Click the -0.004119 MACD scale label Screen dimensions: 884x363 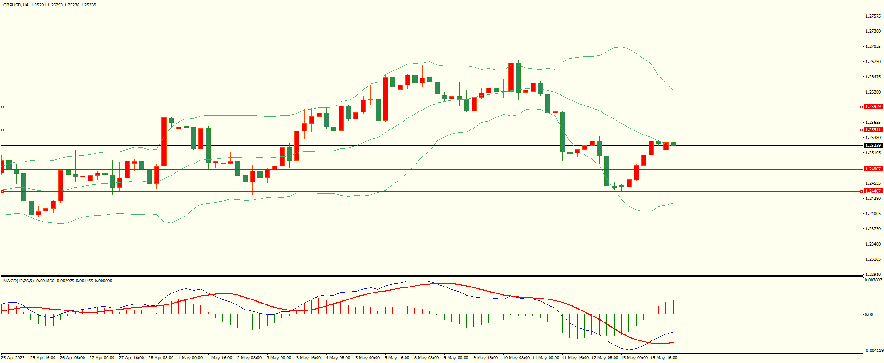coord(873,351)
